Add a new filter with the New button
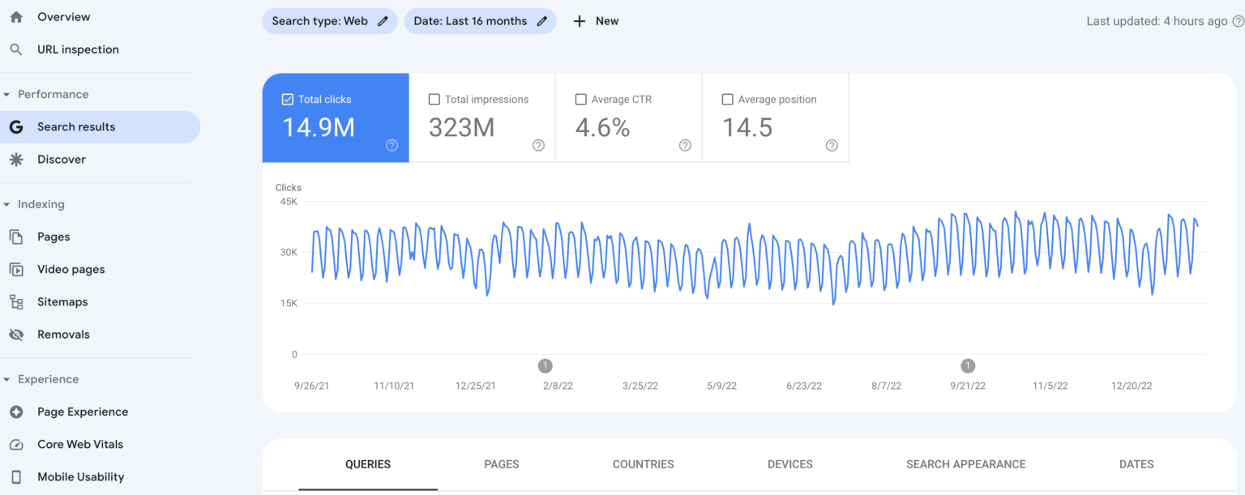Viewport: 1245px width, 495px height. [x=596, y=20]
